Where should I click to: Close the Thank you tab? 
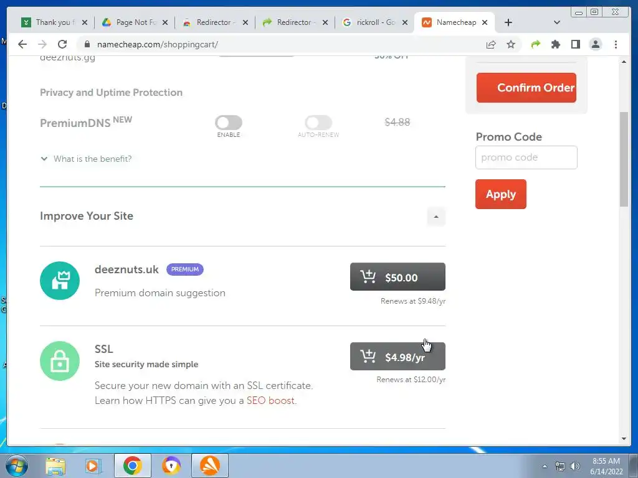pyautogui.click(x=85, y=22)
